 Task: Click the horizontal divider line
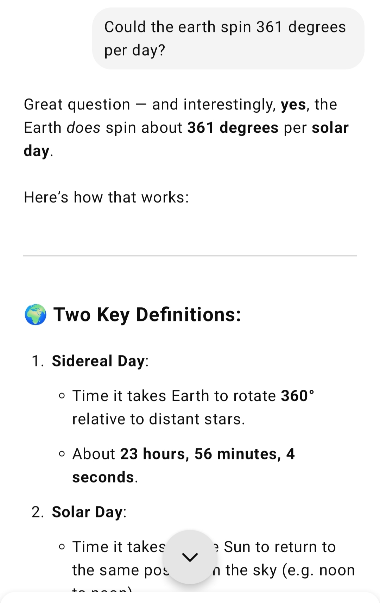pyautogui.click(x=190, y=256)
